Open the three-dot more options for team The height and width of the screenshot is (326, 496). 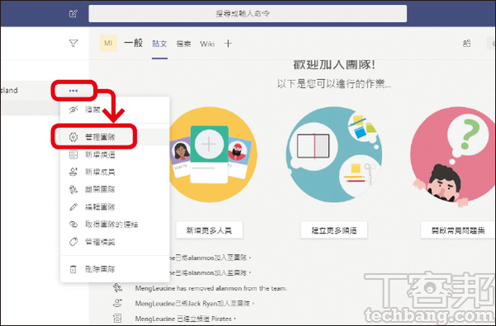pyautogui.click(x=74, y=91)
